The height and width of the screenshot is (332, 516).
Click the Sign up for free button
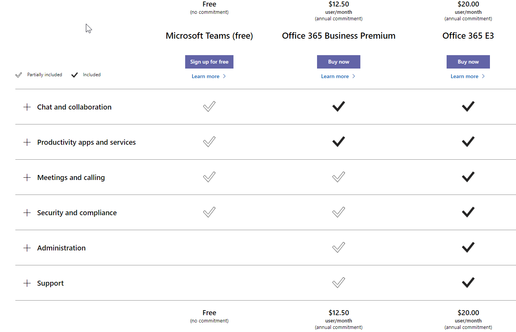click(x=209, y=62)
